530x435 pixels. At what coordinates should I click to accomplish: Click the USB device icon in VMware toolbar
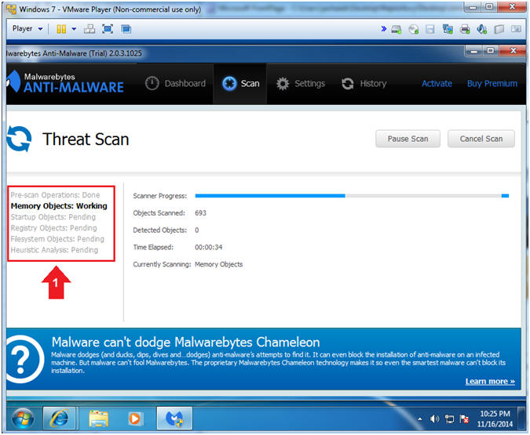pos(499,29)
